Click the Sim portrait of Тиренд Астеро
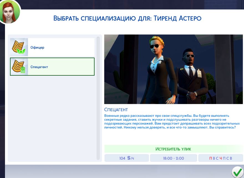 point(10,12)
